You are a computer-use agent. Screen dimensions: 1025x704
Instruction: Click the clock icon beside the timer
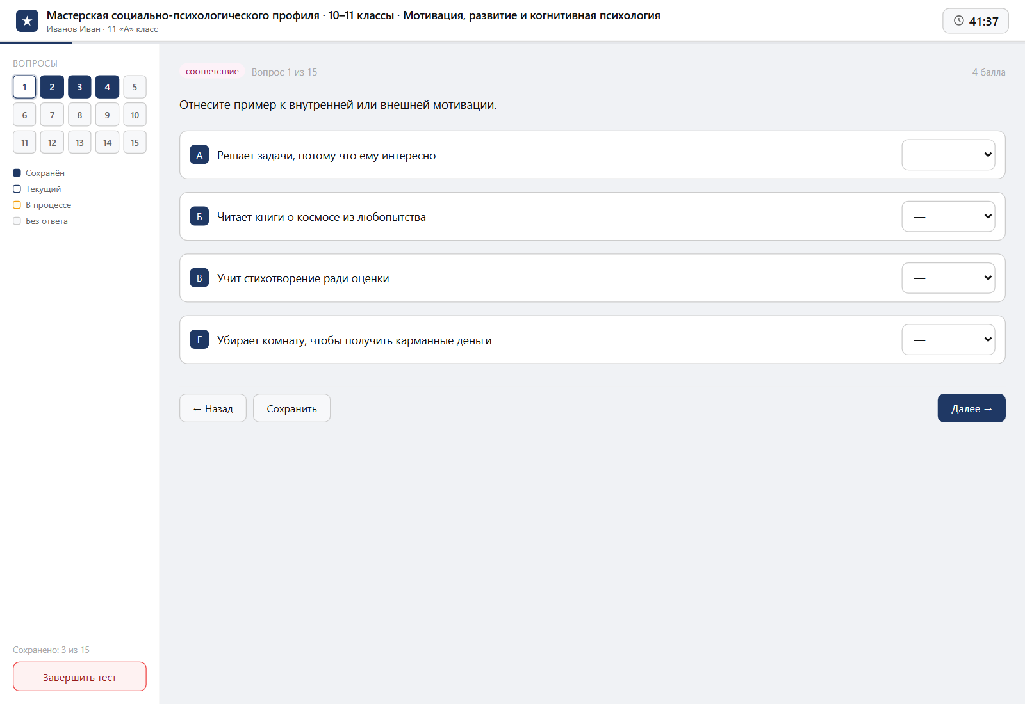click(x=959, y=20)
